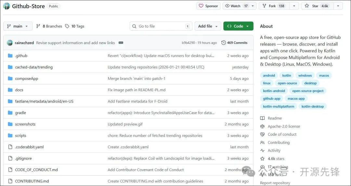Open the Code of conduct link
351x186 pixels.
(x=278, y=134)
